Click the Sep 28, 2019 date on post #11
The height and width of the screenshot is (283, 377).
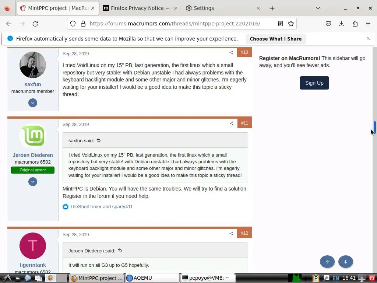pyautogui.click(x=76, y=125)
